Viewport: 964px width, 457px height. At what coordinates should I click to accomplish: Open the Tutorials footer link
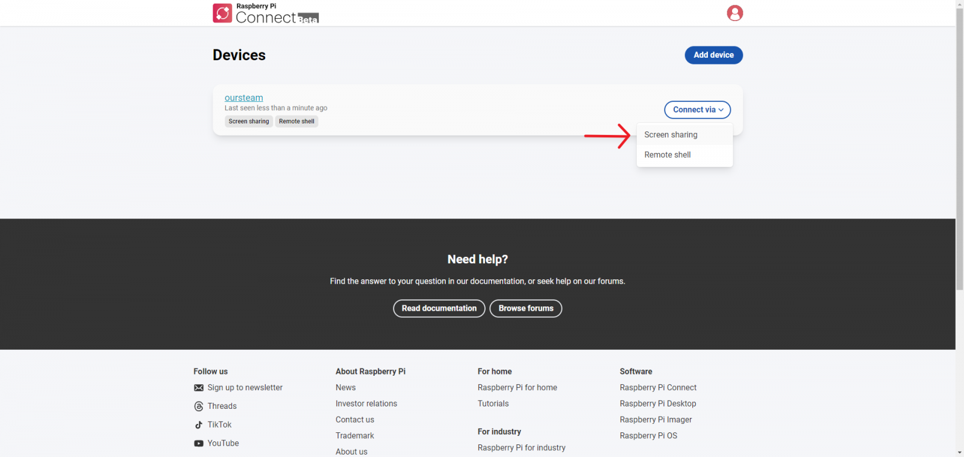[493, 403]
